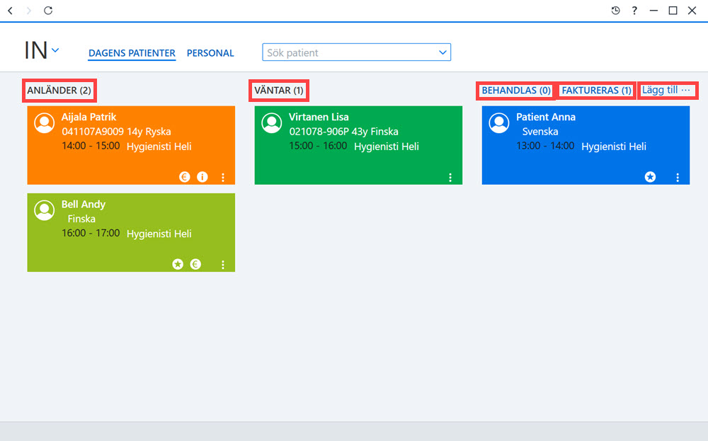
Task: Open the Patient Anna patient name
Action: (546, 117)
